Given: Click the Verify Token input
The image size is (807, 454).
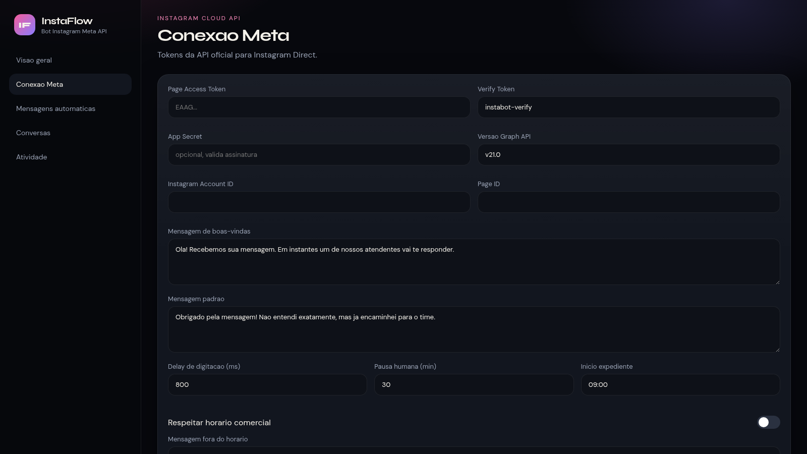Looking at the screenshot, I should (628, 107).
